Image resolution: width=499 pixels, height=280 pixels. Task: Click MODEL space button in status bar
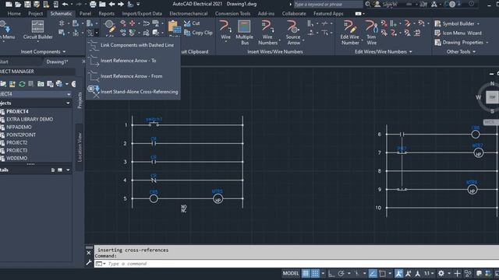pos(291,273)
